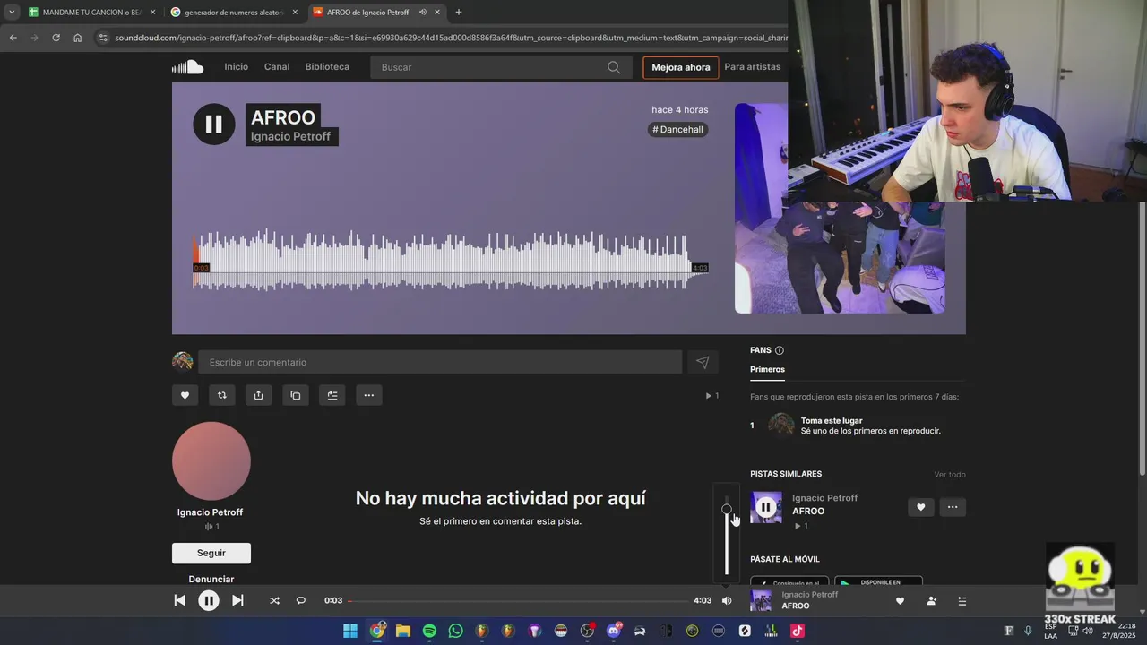
Task: Click Ver todo in Pistas Similares
Action: 950,475
